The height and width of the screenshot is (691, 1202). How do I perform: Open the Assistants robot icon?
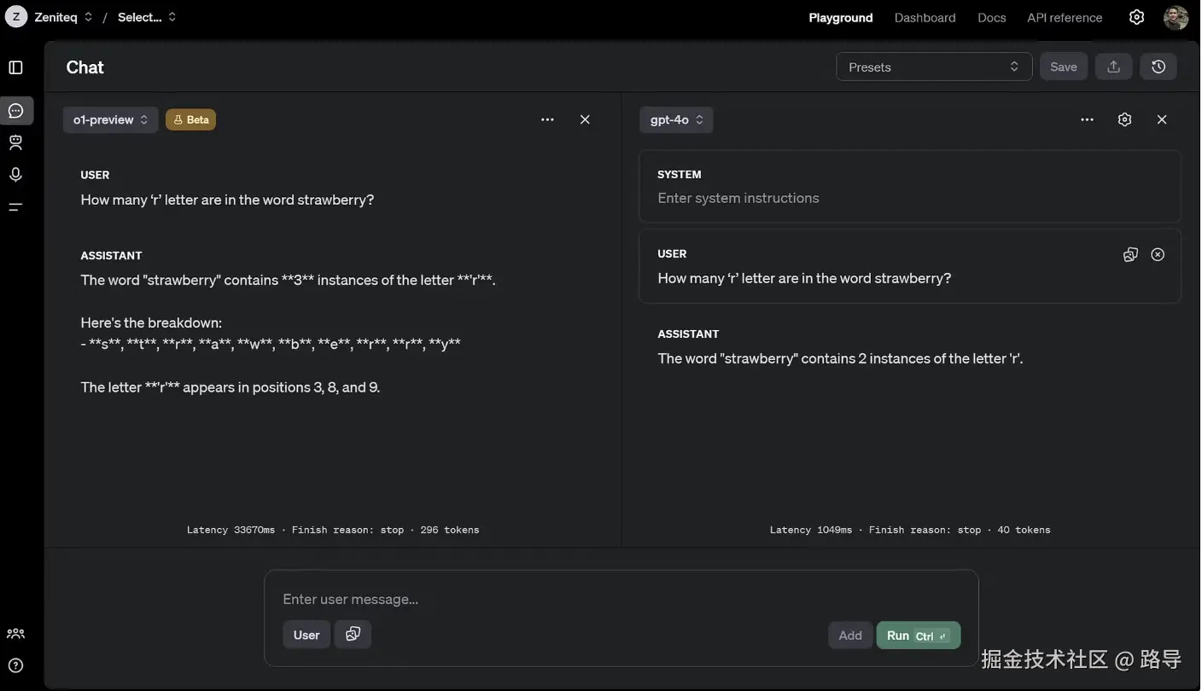[x=15, y=142]
